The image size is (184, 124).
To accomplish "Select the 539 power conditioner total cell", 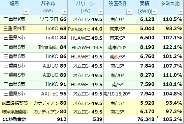I will pos(85,120).
